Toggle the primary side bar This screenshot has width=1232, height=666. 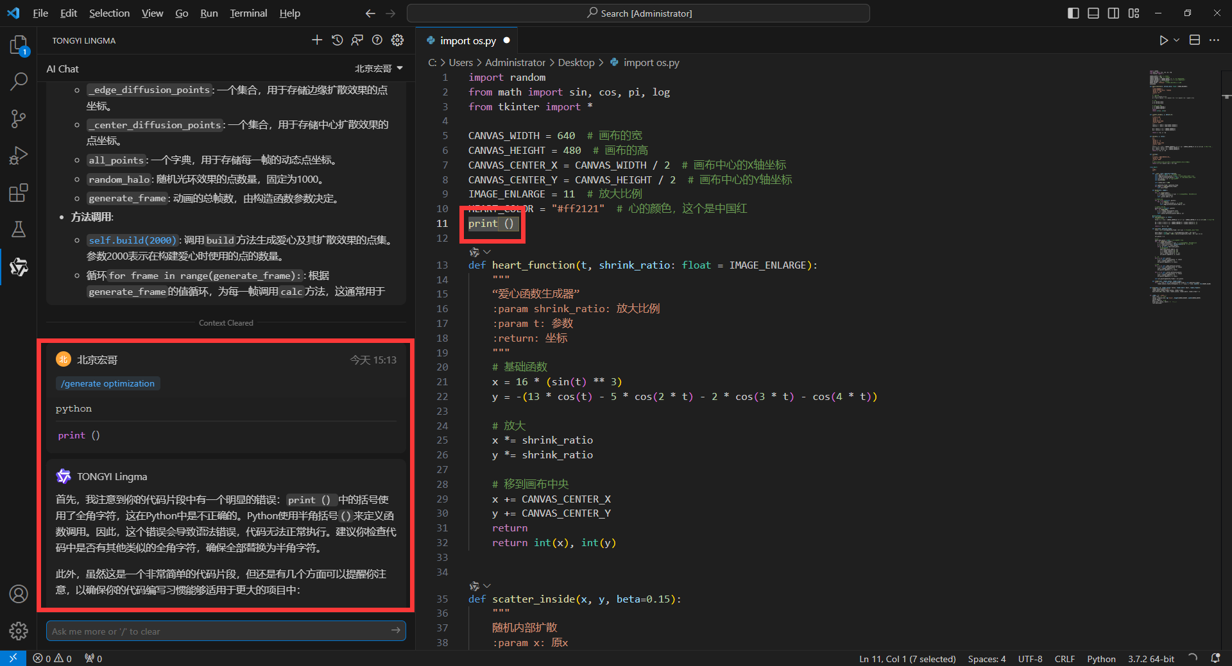point(1074,13)
